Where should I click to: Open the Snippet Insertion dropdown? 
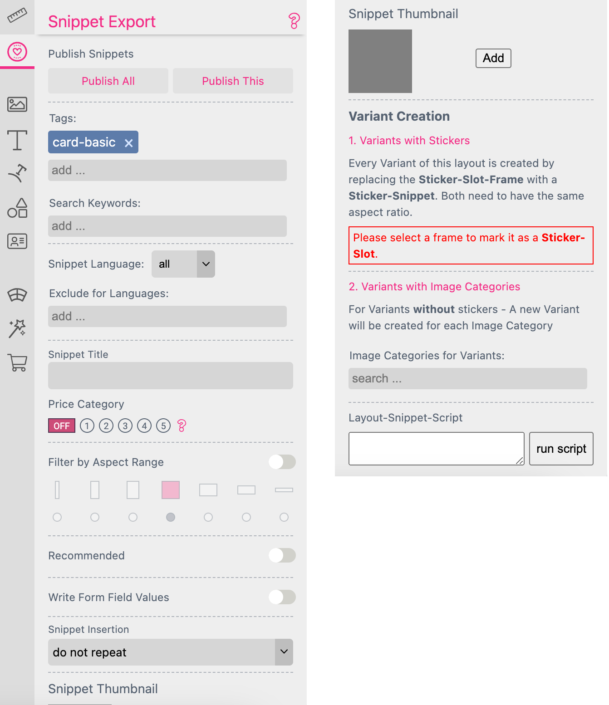[171, 652]
